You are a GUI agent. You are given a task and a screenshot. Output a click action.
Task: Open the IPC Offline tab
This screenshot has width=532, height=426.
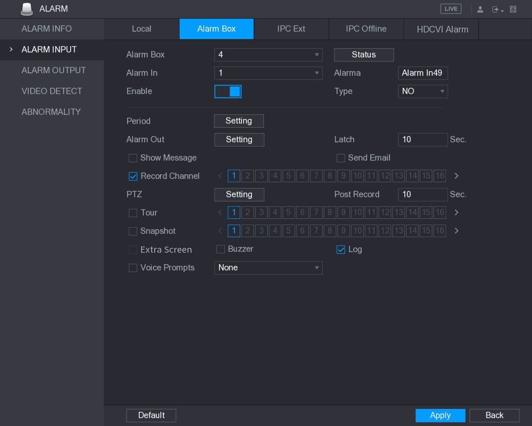coord(366,29)
